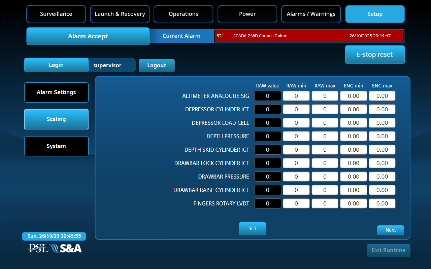Select the System sidebar option
The image size is (431, 269).
click(x=56, y=146)
